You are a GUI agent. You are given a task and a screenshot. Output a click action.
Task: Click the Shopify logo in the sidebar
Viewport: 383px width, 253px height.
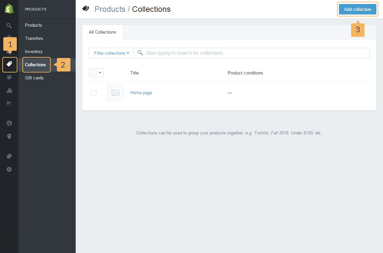pyautogui.click(x=9, y=9)
